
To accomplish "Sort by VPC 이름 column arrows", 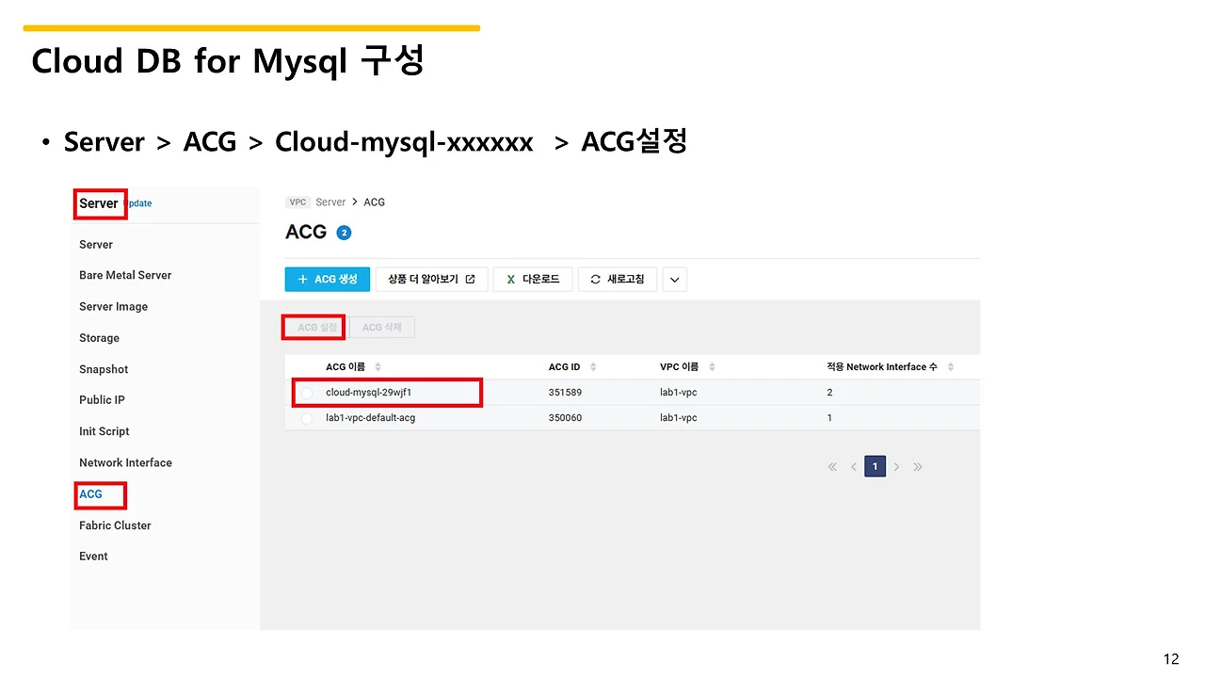I will (x=712, y=367).
